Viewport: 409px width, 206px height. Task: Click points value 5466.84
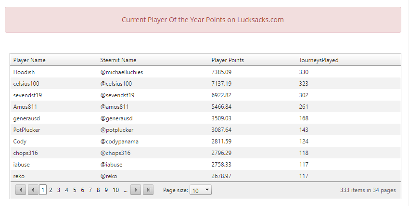(x=221, y=107)
